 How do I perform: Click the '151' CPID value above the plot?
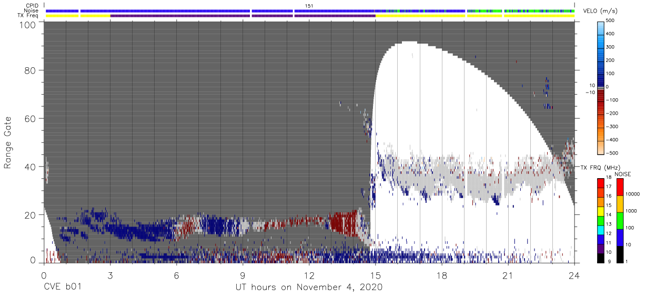[x=309, y=5]
